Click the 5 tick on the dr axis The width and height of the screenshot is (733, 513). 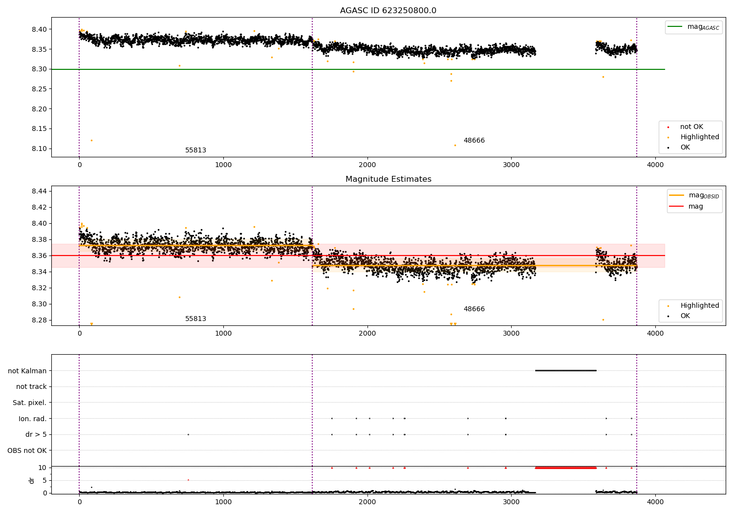pos(44,481)
